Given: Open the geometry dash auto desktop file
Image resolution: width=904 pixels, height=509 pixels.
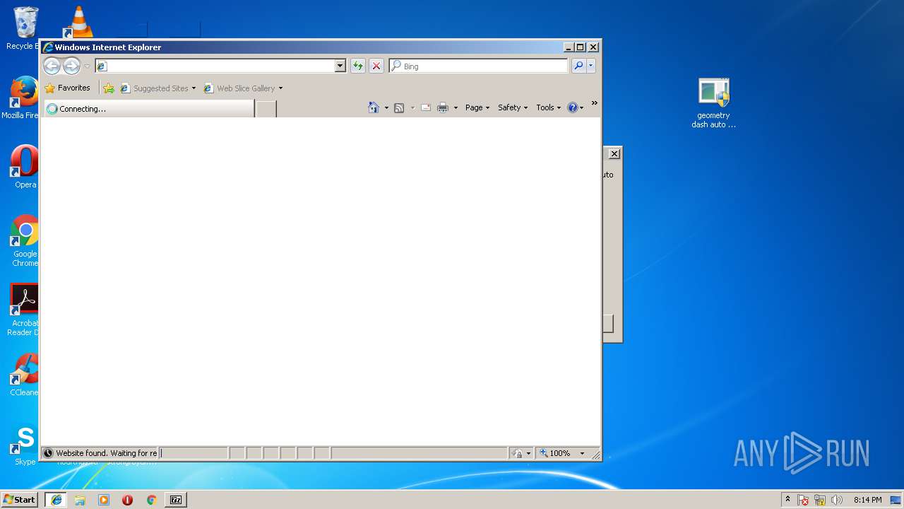Looking at the screenshot, I should click(x=713, y=103).
